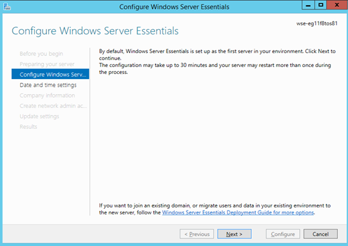The width and height of the screenshot is (348, 246).
Task: Select the Create network admin ac... step
Action: point(53,106)
